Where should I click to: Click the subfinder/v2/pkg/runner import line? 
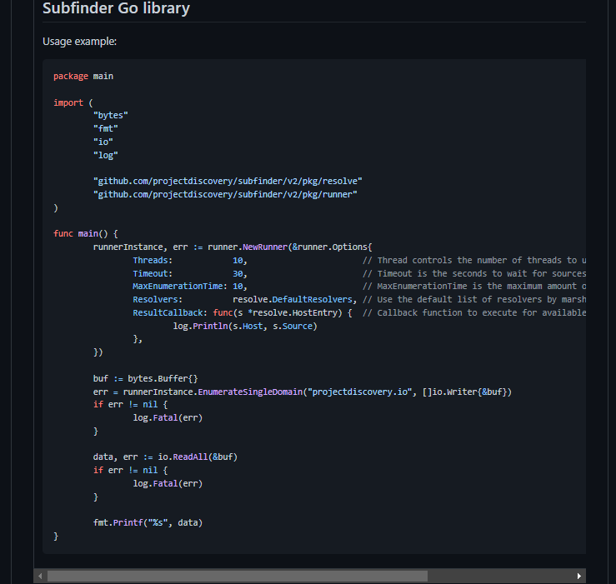click(x=225, y=194)
